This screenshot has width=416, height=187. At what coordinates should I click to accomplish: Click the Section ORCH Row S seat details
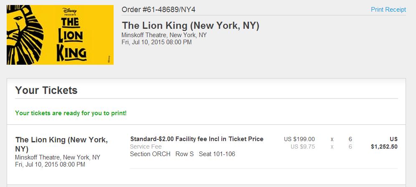183,154
